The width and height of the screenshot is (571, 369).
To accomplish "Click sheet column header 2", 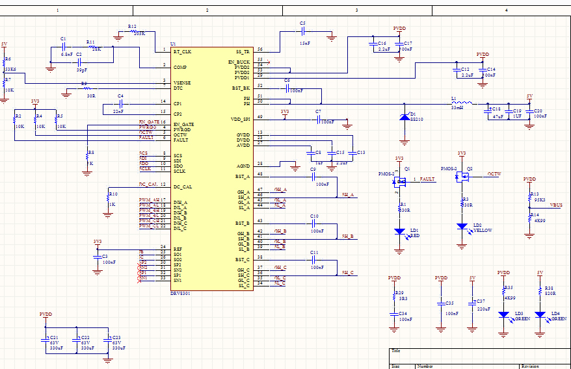I will [207, 10].
